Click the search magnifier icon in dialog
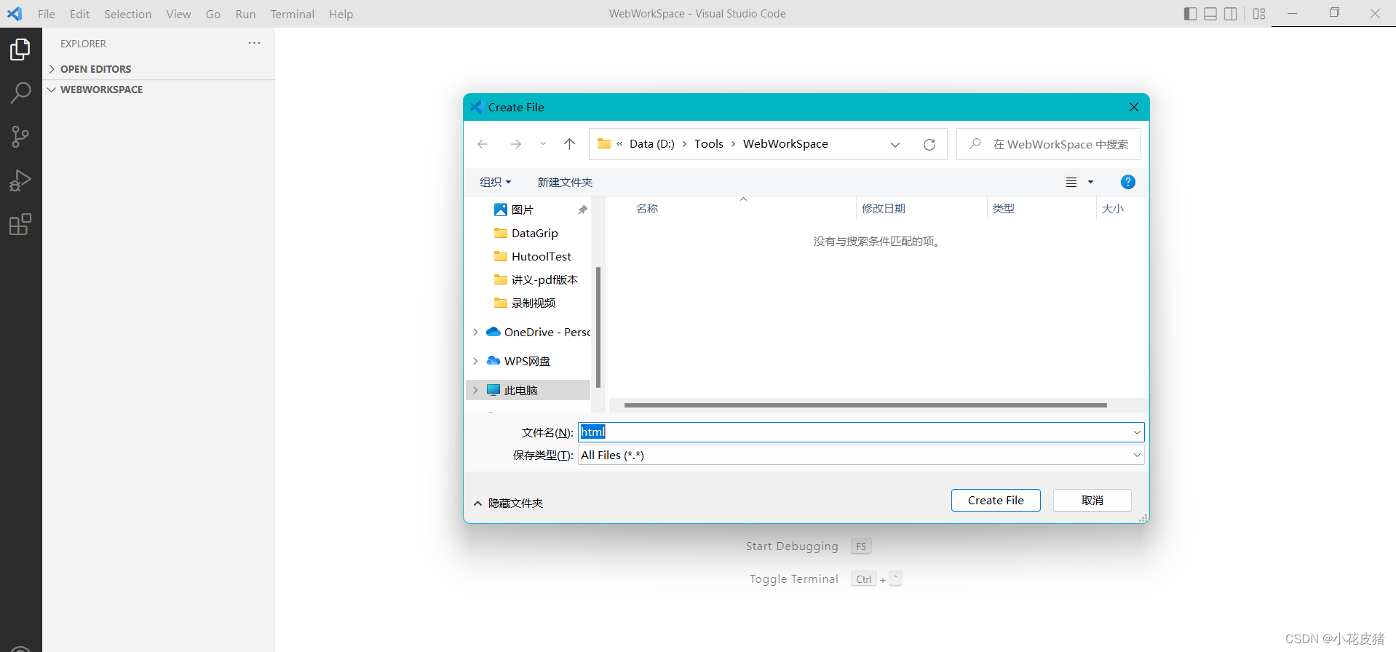This screenshot has height=652, width=1396. click(x=975, y=144)
